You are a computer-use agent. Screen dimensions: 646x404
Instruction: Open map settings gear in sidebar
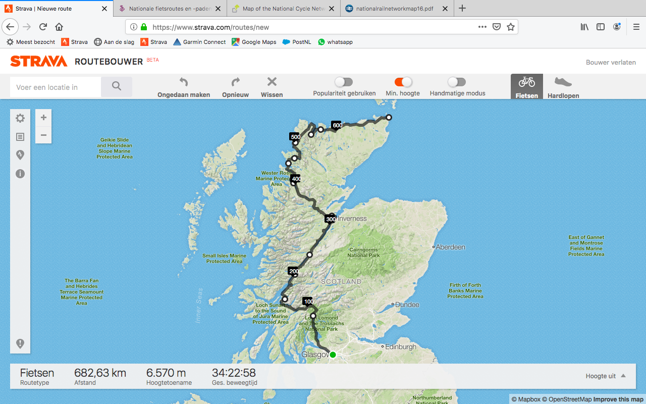pos(20,118)
